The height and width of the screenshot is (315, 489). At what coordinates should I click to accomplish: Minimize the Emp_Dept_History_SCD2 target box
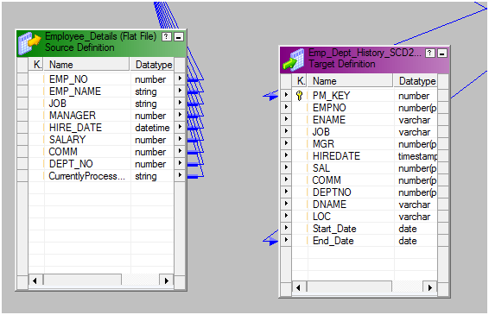click(x=441, y=54)
